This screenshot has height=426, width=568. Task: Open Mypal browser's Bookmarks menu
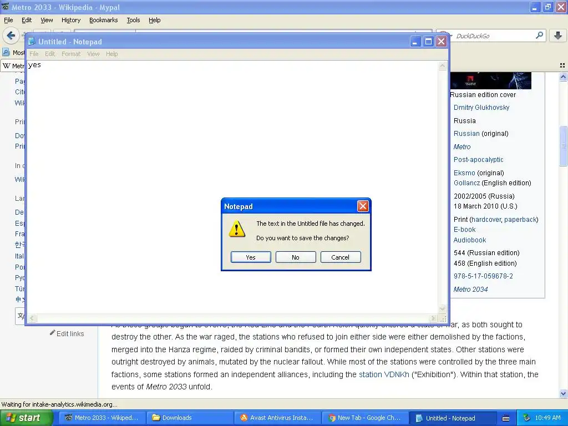104,20
